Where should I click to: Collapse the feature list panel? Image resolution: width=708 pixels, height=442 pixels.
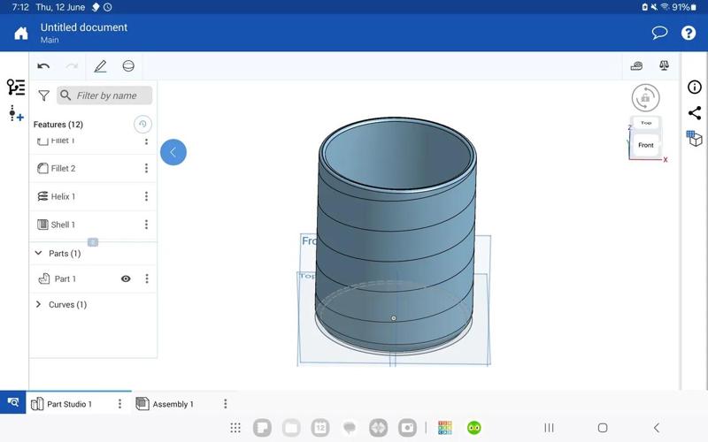(x=173, y=152)
